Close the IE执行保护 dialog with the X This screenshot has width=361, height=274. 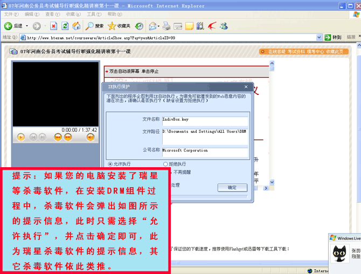click(246, 87)
